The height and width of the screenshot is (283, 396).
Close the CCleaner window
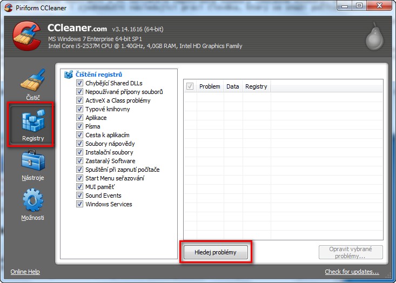379,6
